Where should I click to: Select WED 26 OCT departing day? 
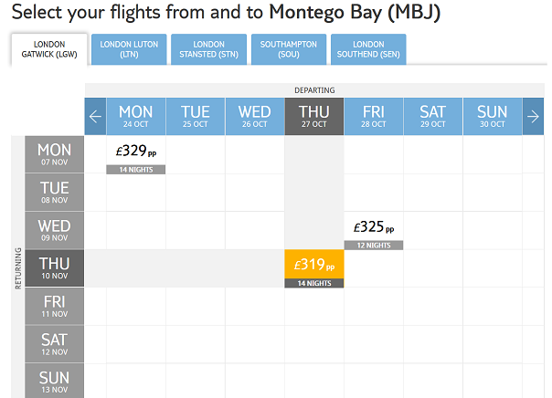tap(255, 116)
